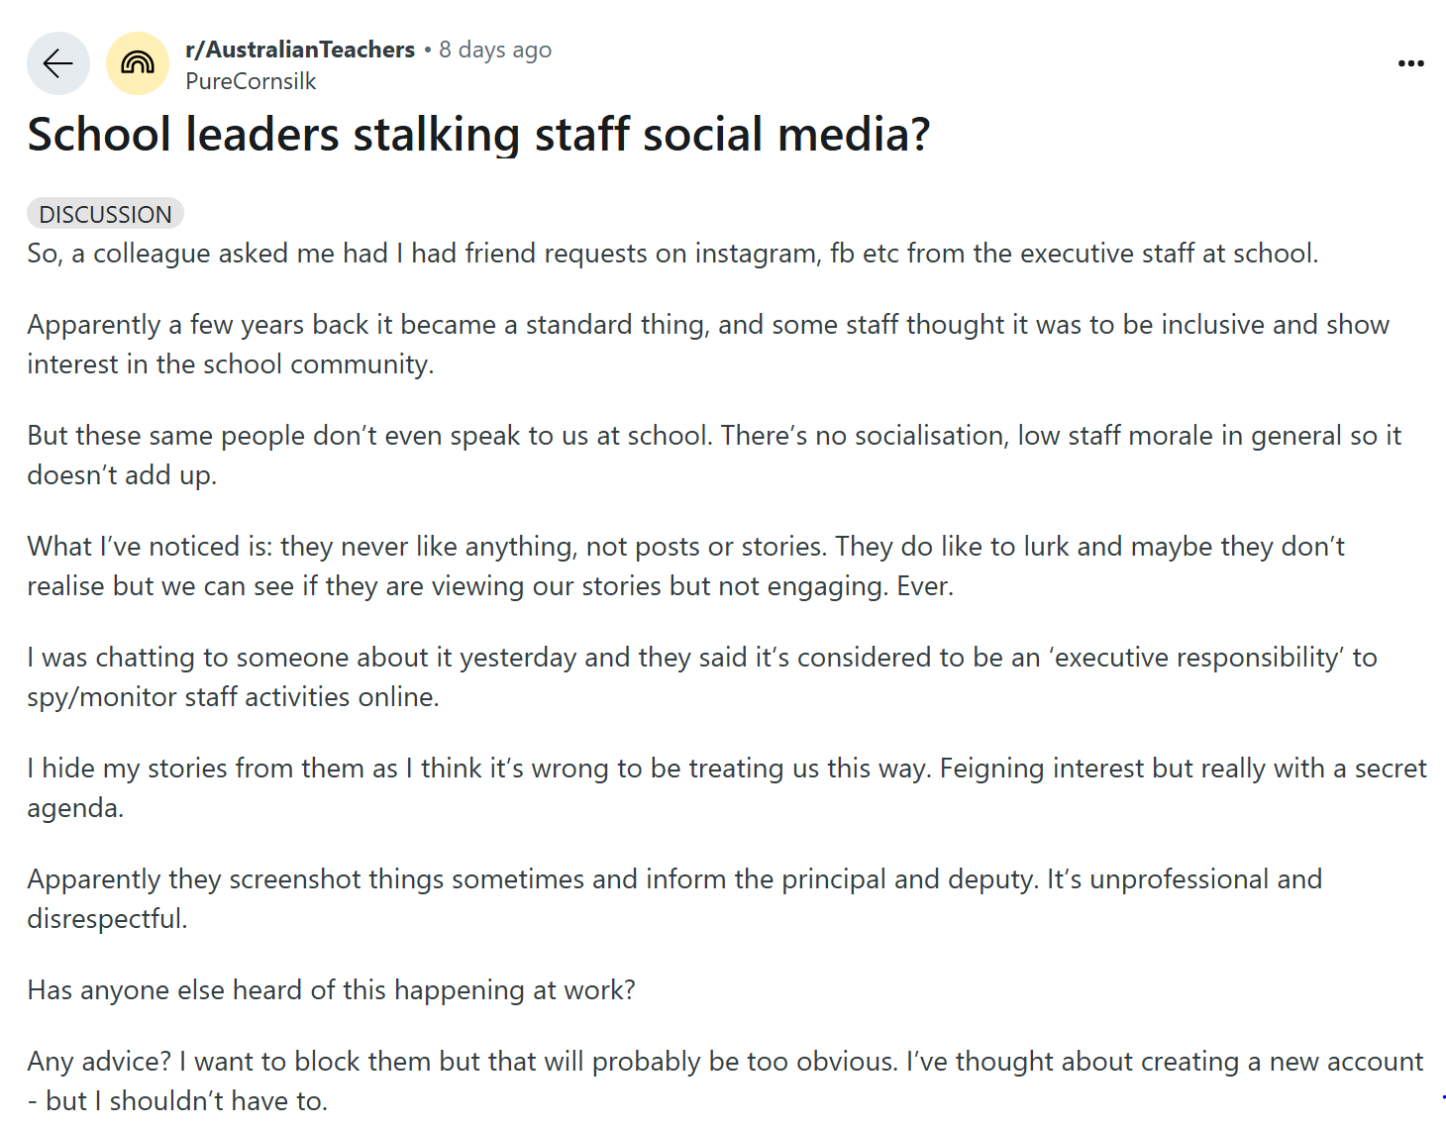Screen dimensions: 1446x1131
Task: Click the paragraph starting "But these same people"
Action: click(x=714, y=436)
